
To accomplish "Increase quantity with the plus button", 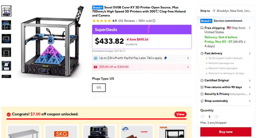I will pyautogui.click(x=216, y=116).
